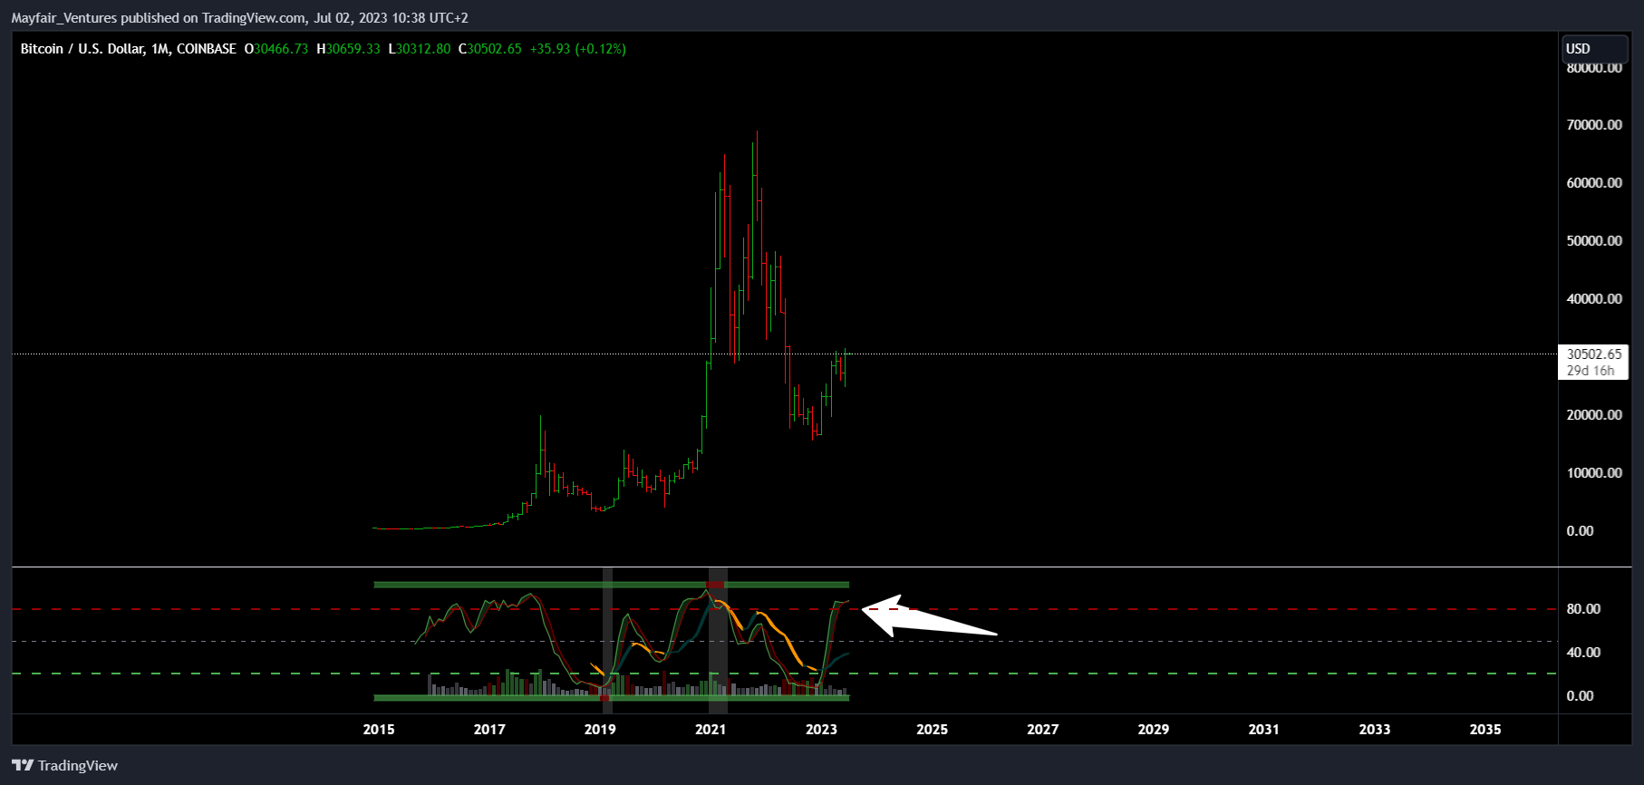Click the 1M timeframe label in the legend

pos(160,49)
